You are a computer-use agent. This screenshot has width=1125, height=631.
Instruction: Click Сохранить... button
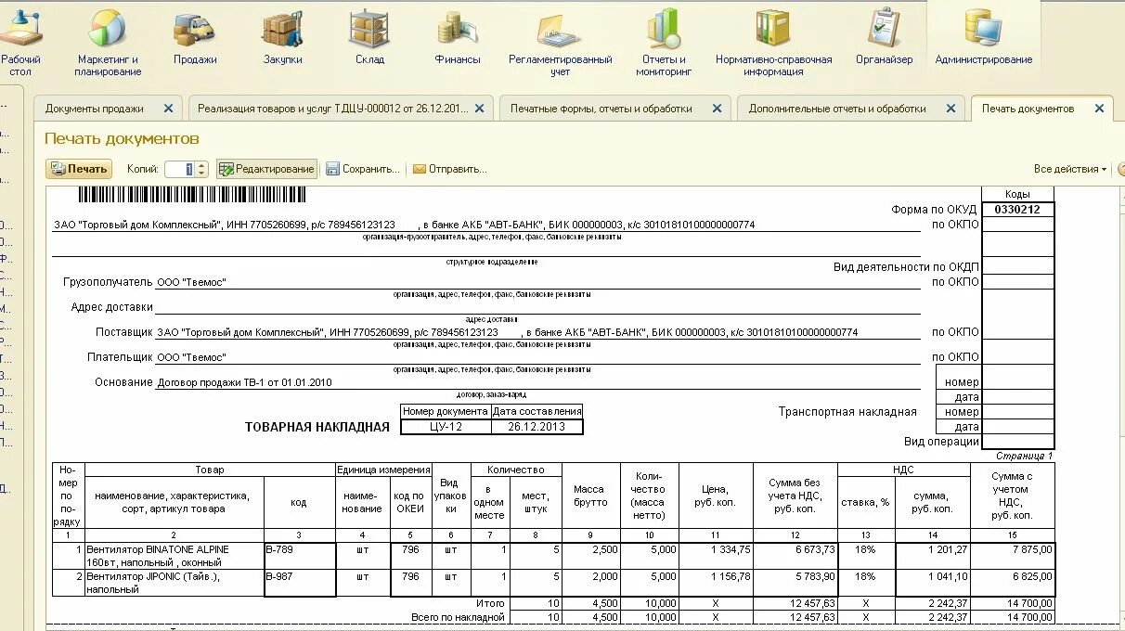click(x=363, y=169)
